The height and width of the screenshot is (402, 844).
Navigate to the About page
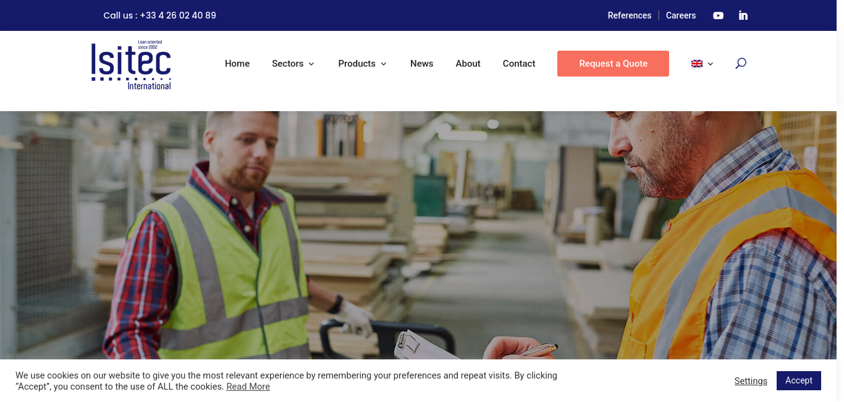468,64
